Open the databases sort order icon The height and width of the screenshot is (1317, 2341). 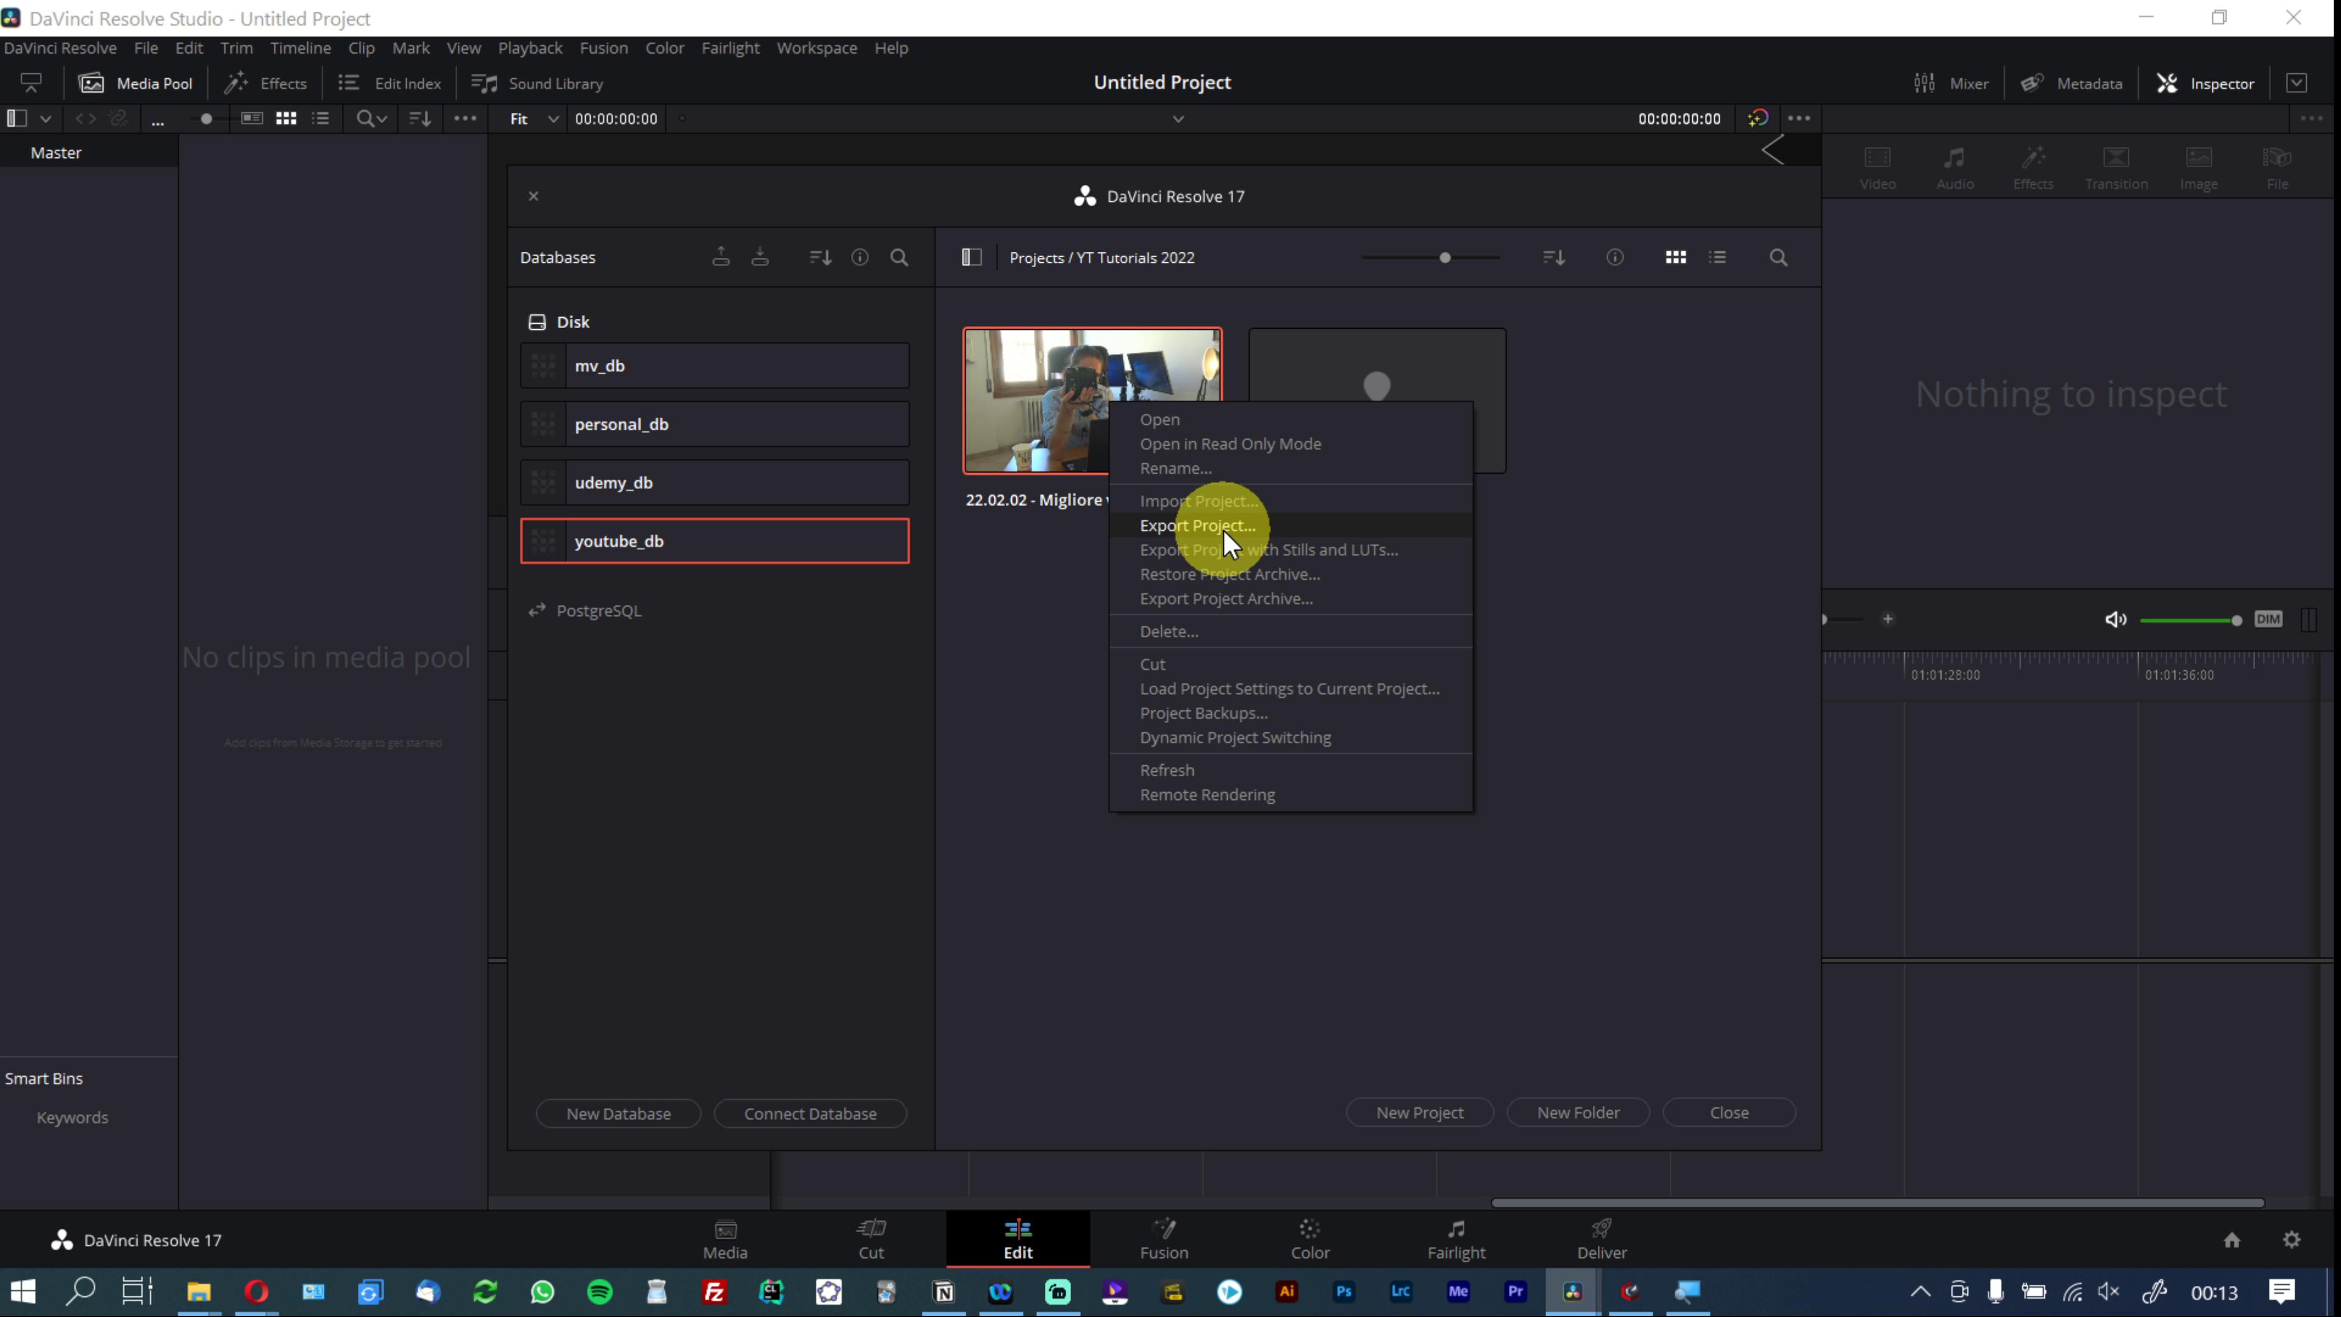[x=821, y=257]
